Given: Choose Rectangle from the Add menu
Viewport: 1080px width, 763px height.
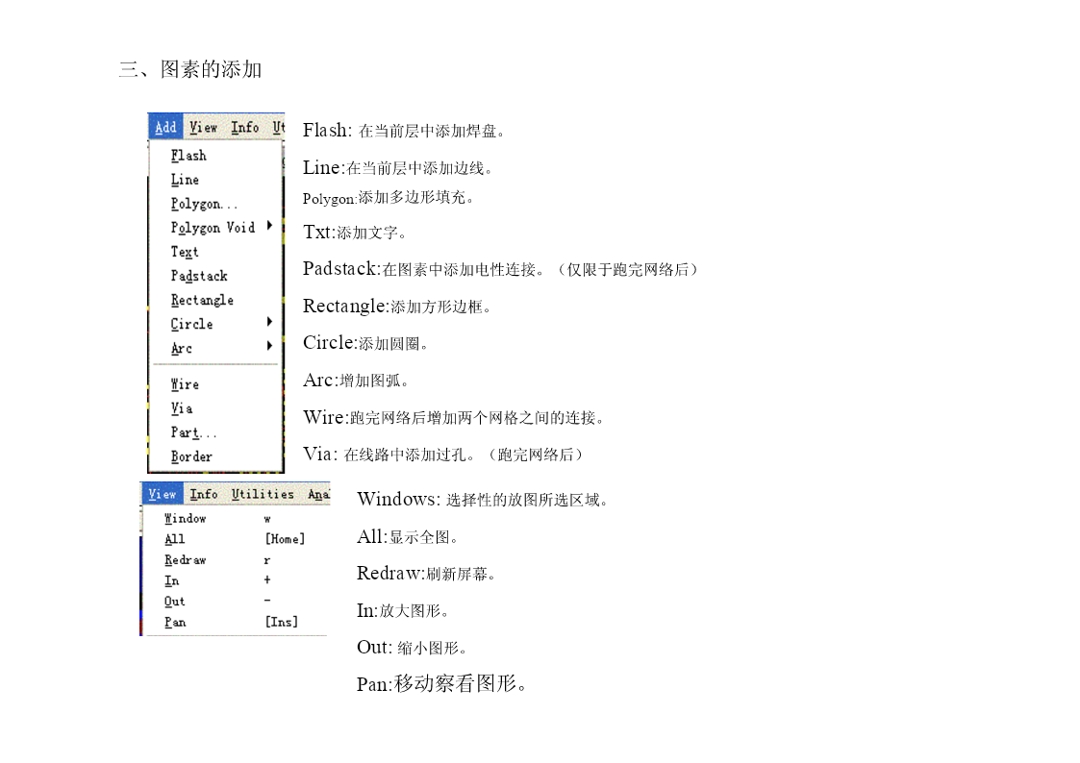Looking at the screenshot, I should (215, 300).
